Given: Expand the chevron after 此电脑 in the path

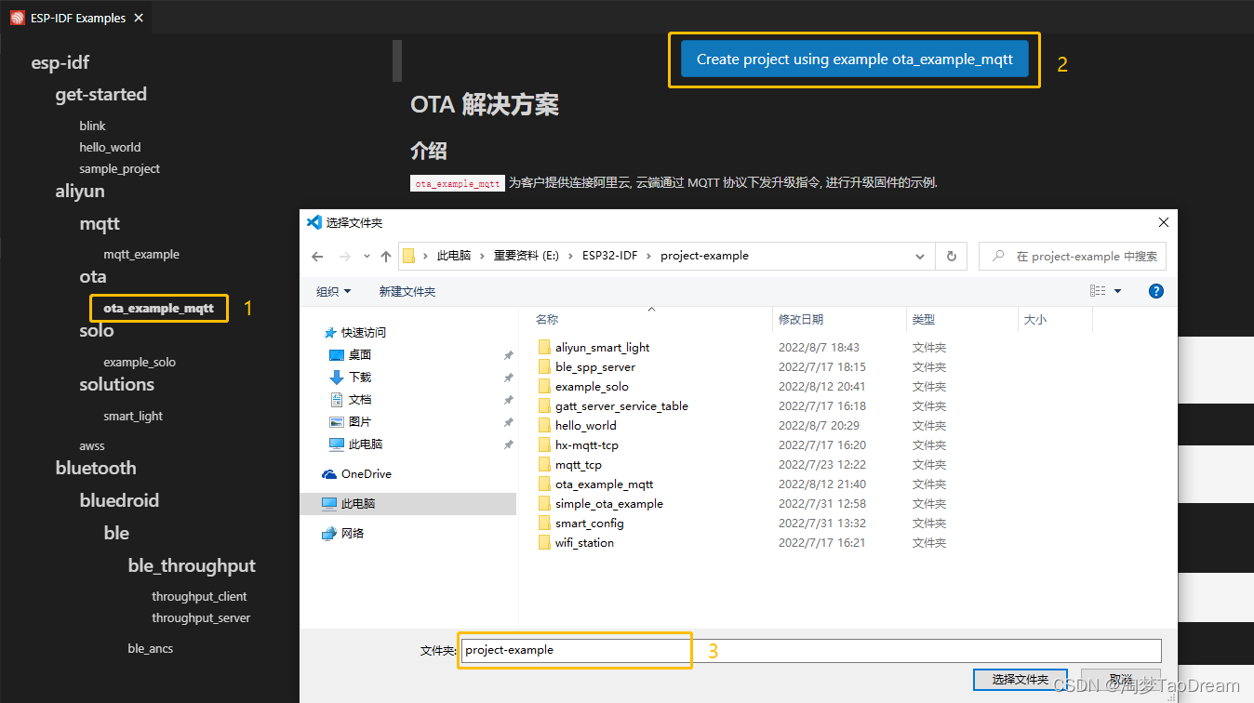Looking at the screenshot, I should [x=483, y=256].
